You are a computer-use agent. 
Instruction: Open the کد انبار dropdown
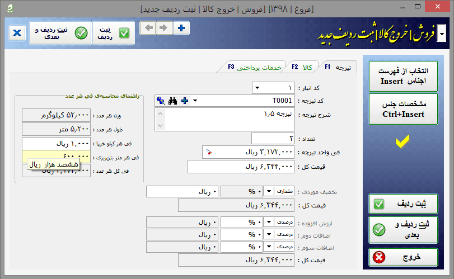click(257, 88)
